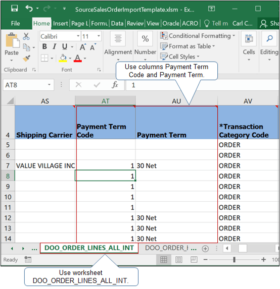The height and width of the screenshot is (289, 280).
Task: Apply yellow Fill Color bucket
Action: (x=63, y=58)
